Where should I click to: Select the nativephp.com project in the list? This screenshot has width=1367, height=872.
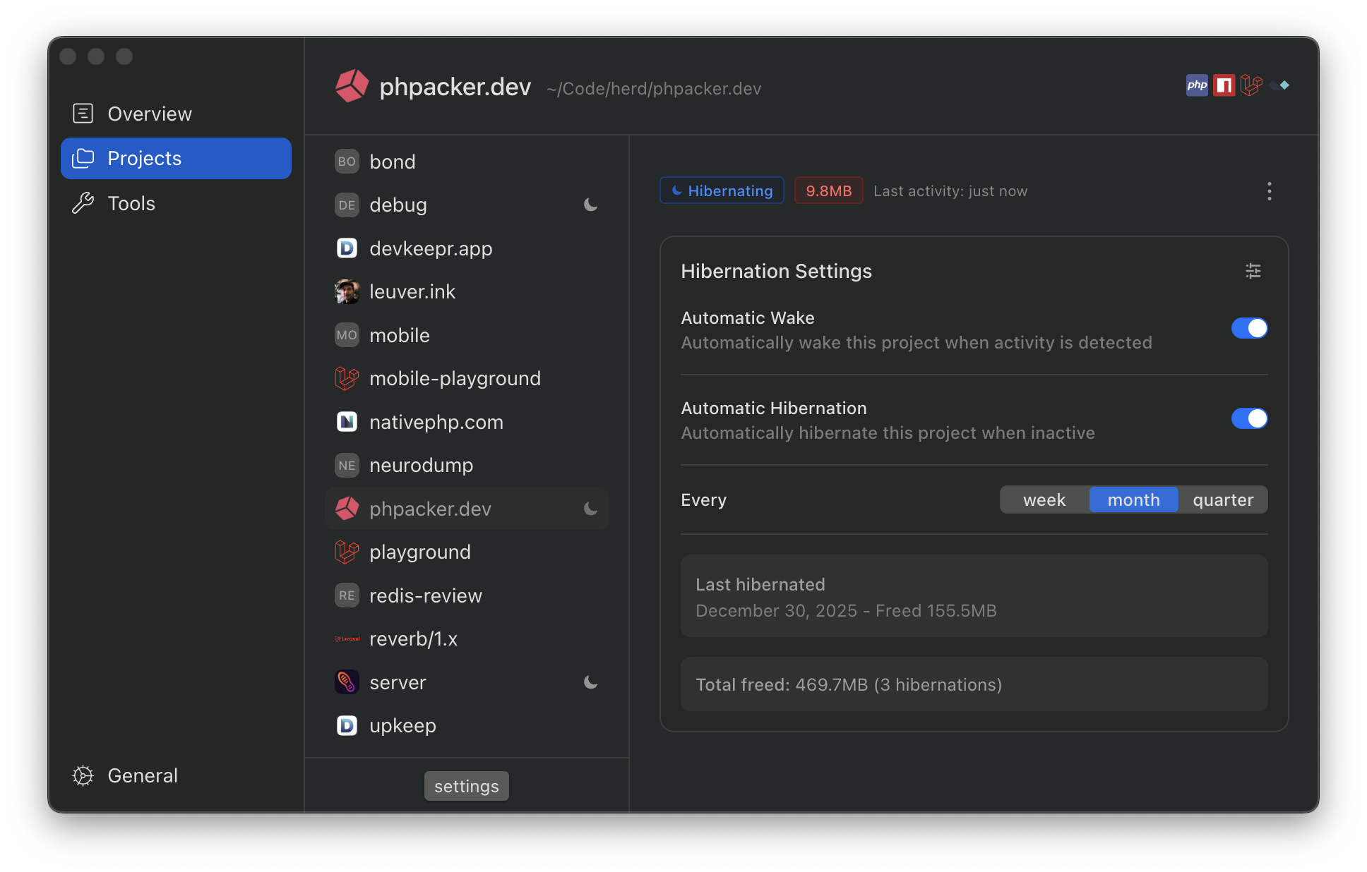[x=436, y=422]
